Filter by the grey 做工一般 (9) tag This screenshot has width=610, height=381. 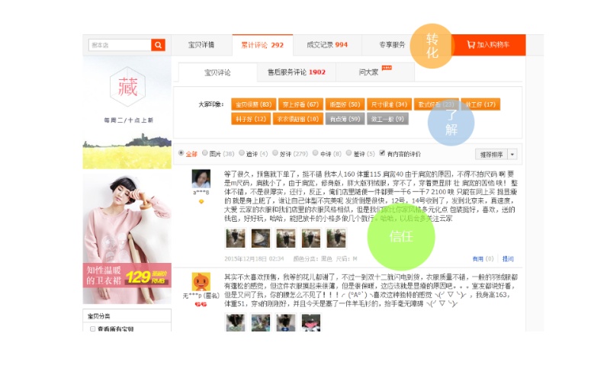pos(387,119)
